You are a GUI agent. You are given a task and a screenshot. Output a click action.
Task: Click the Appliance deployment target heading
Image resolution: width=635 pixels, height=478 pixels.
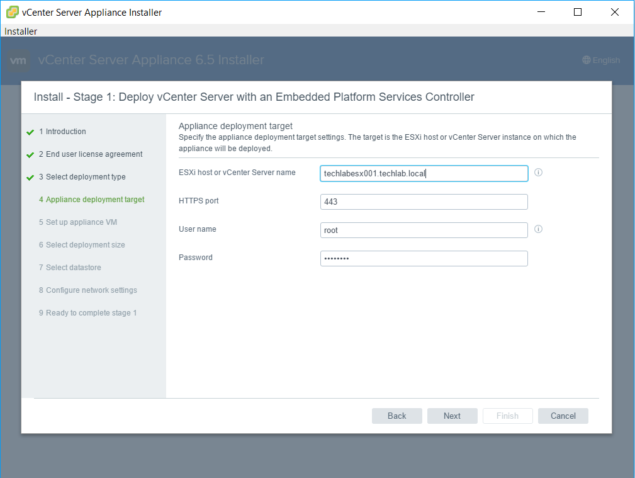[x=235, y=126]
